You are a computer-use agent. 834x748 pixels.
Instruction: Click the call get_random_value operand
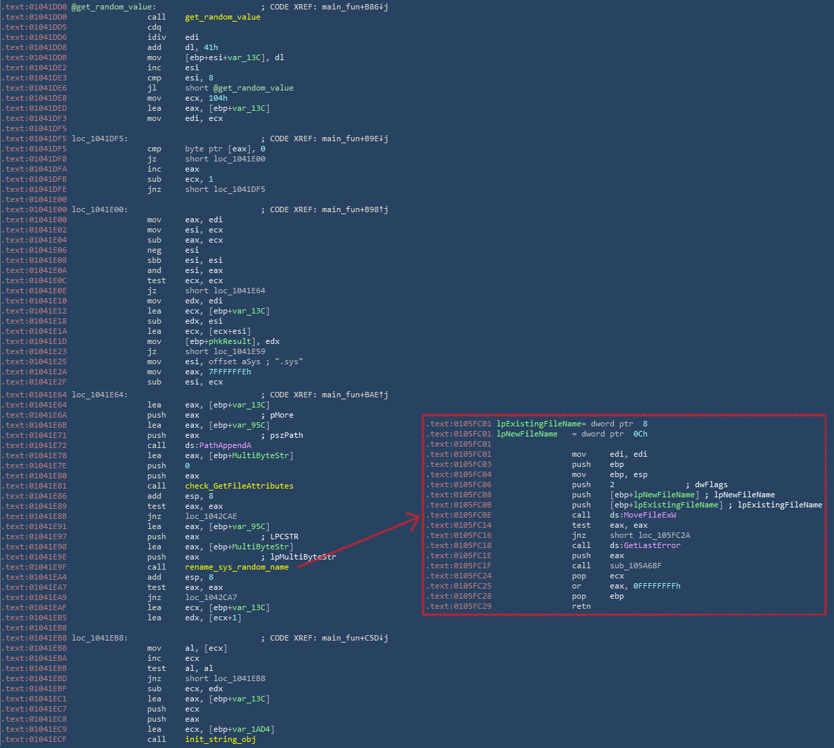tap(222, 17)
